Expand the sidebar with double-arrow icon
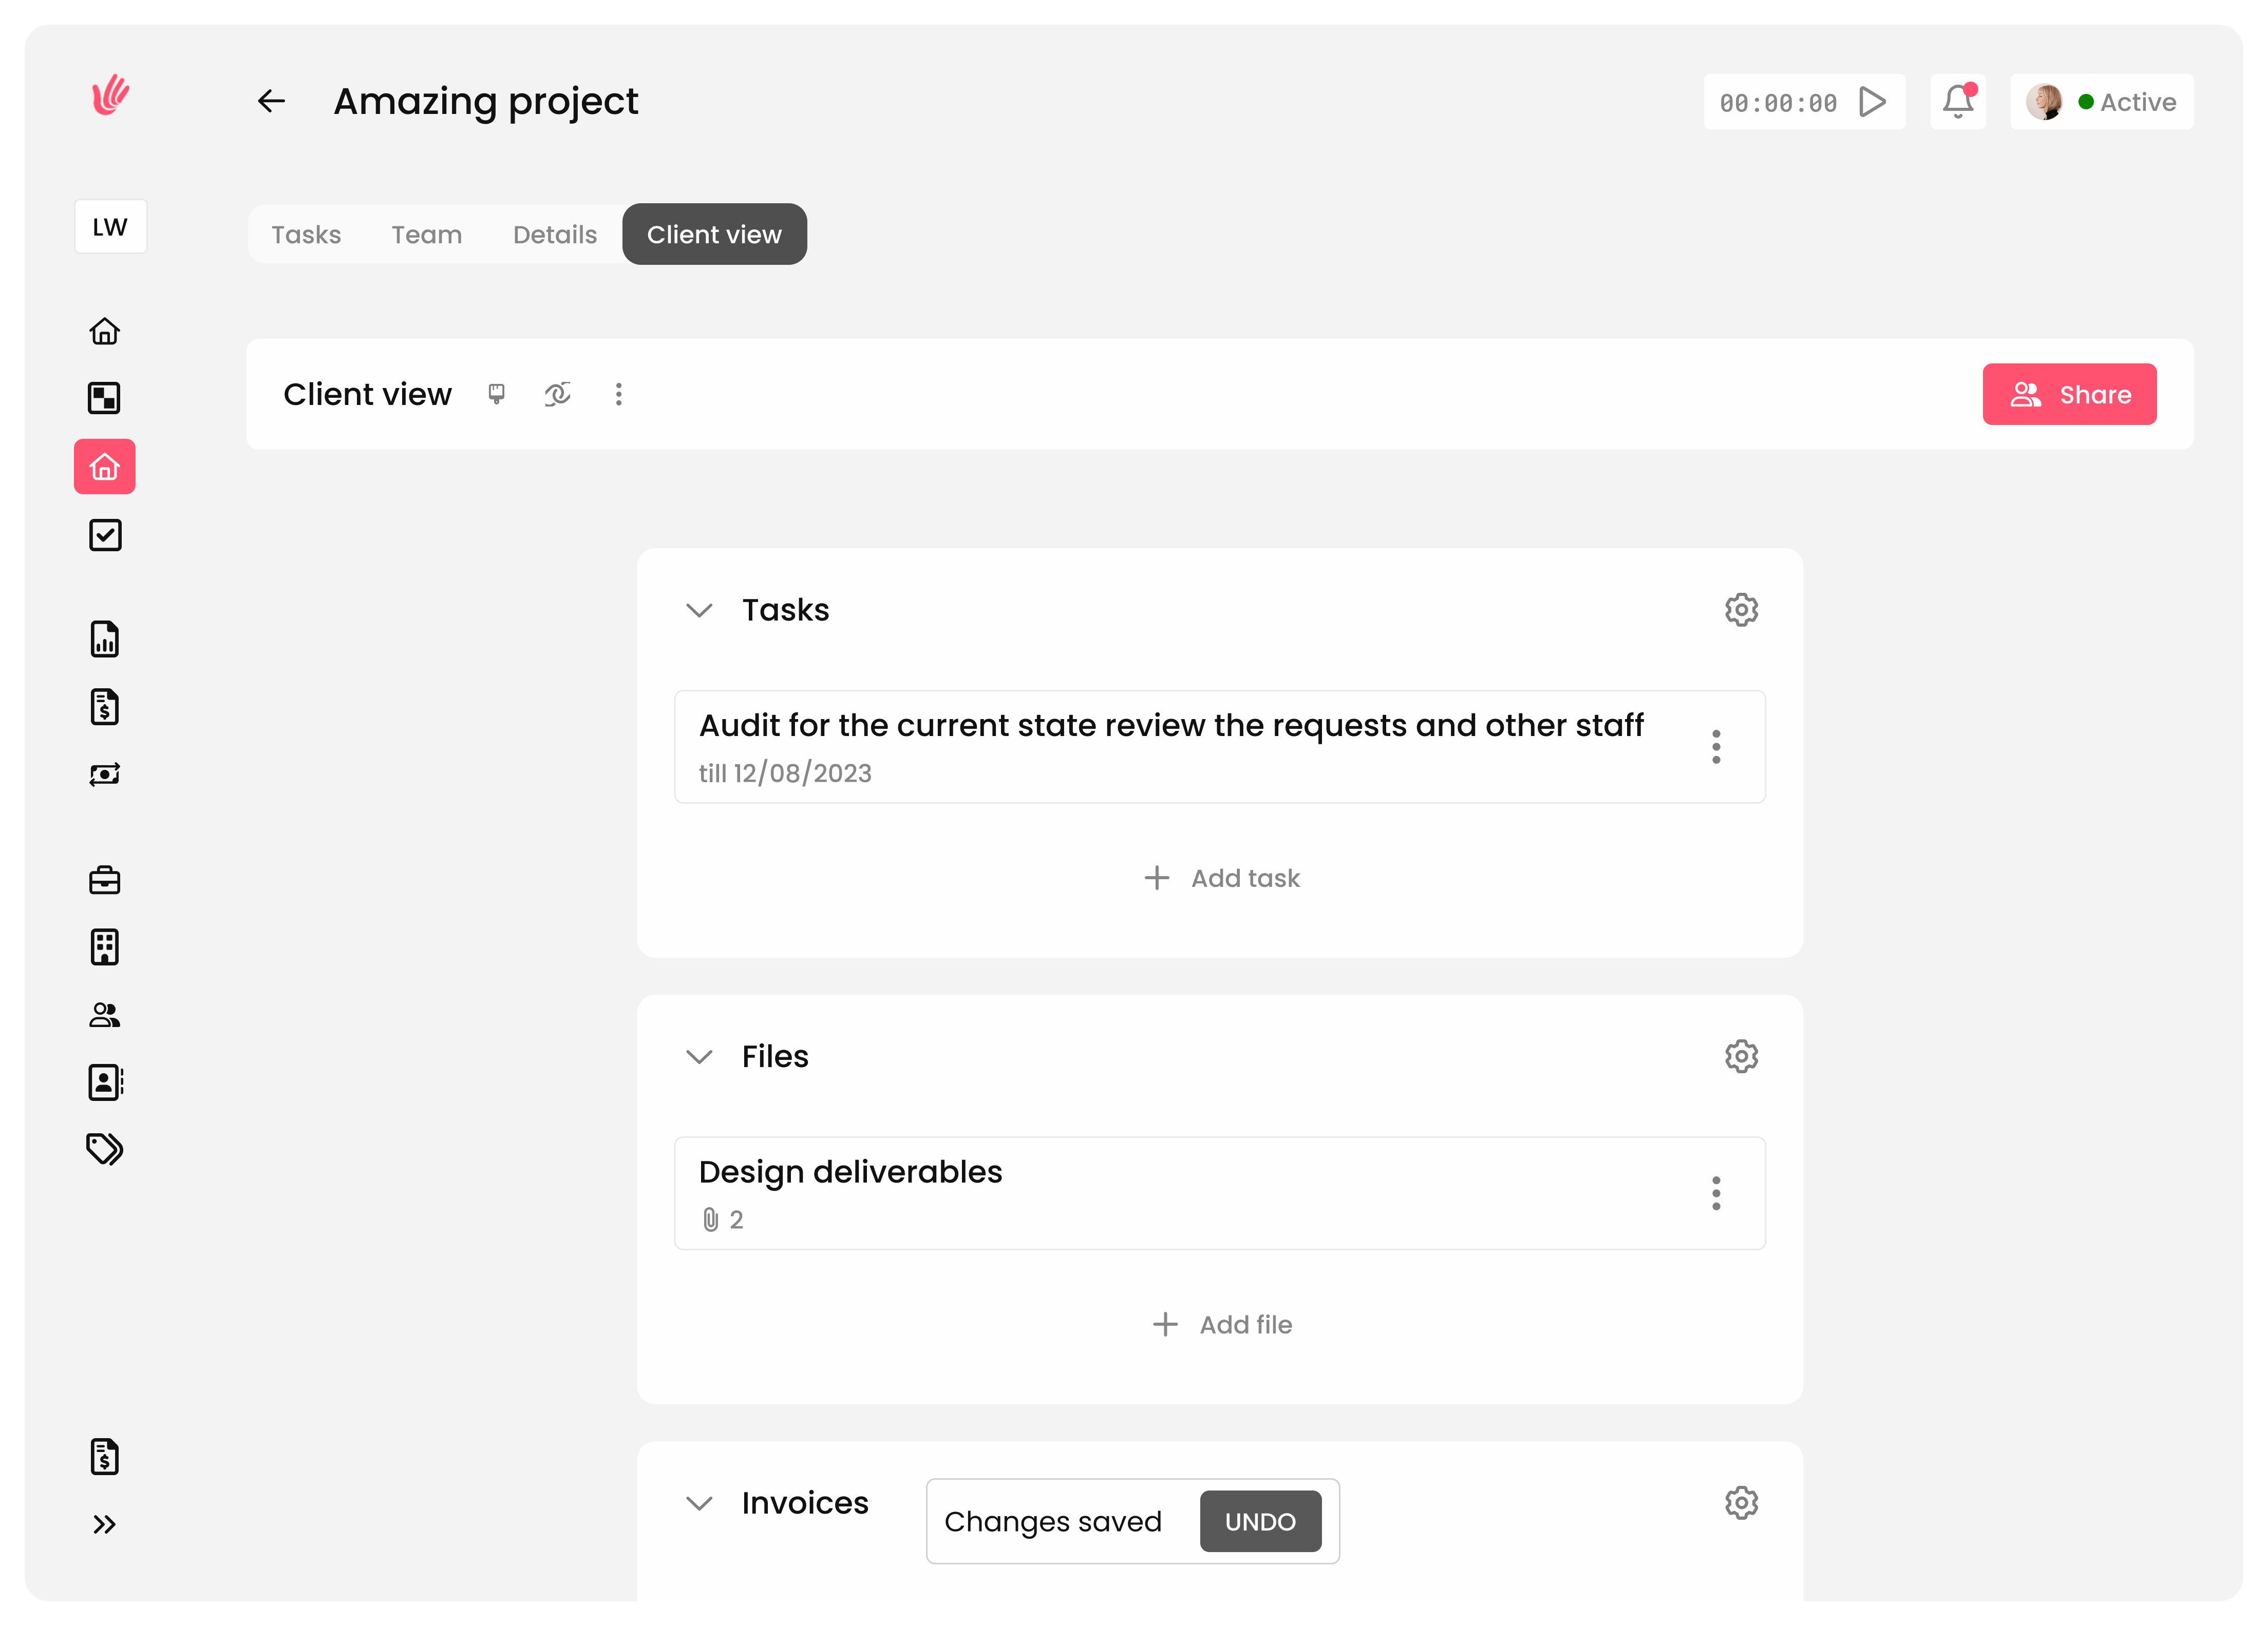The width and height of the screenshot is (2268, 1626). pyautogui.click(x=105, y=1524)
